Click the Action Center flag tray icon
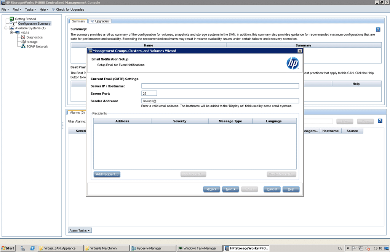Viewport: 390px width, 252px height. [354, 248]
